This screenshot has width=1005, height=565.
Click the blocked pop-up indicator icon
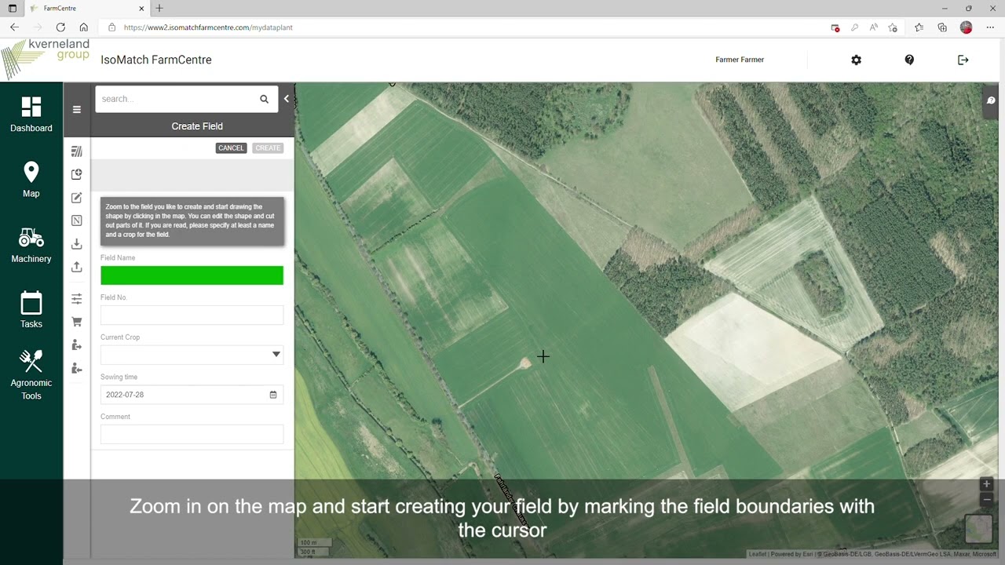tap(835, 27)
